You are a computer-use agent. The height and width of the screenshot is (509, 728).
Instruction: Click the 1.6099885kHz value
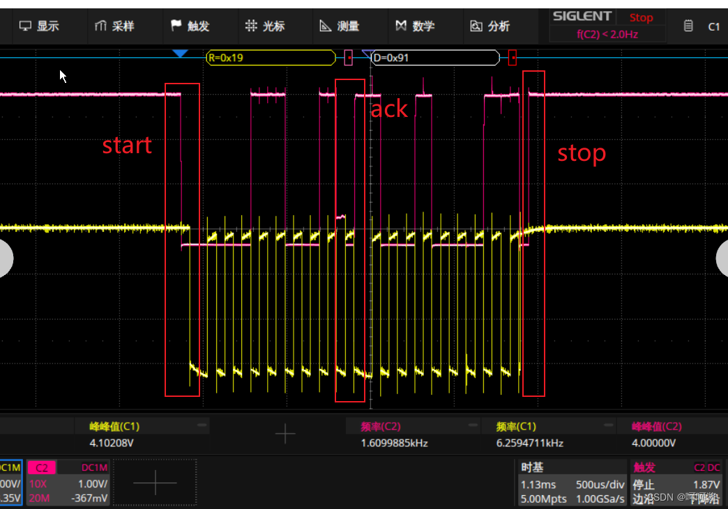[x=394, y=443]
